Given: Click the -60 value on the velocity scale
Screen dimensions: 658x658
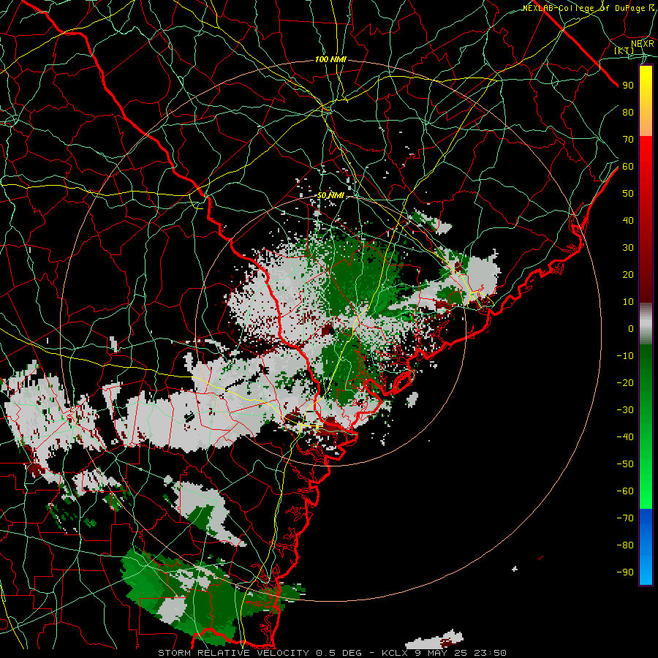Looking at the screenshot, I should pos(625,491).
